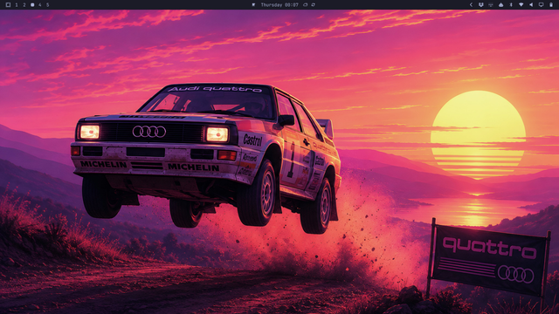Check the battery status icon
The width and height of the screenshot is (559, 314).
551,5
